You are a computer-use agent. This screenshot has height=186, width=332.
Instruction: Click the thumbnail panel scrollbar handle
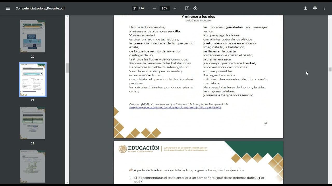click(x=67, y=68)
